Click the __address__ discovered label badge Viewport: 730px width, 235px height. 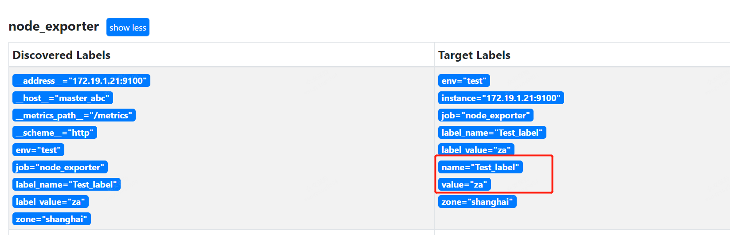[81, 81]
